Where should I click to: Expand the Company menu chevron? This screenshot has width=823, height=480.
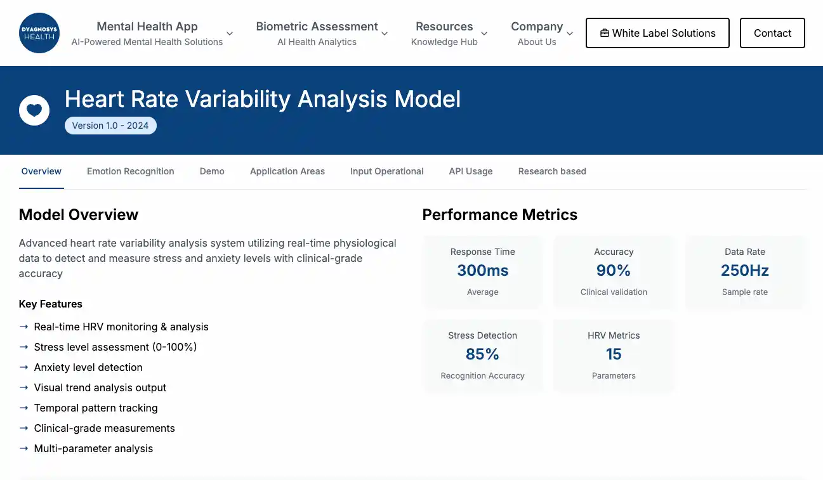pos(570,34)
